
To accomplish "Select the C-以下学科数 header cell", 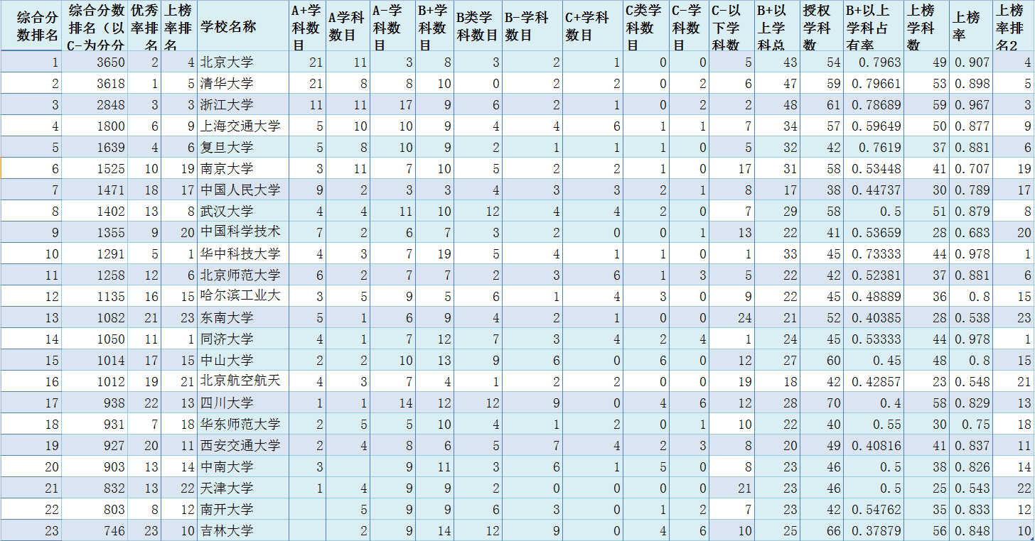I will (x=731, y=26).
